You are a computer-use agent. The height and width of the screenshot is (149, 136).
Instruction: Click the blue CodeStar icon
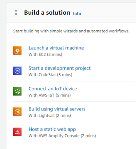(x=17, y=71)
